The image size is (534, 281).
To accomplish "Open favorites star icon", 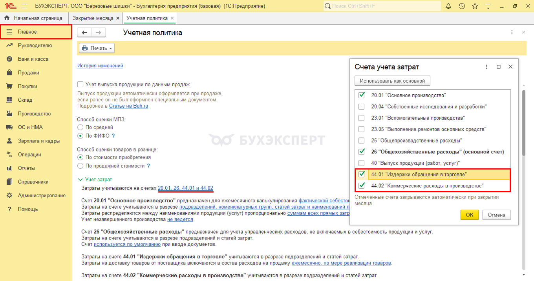I will (475, 6).
